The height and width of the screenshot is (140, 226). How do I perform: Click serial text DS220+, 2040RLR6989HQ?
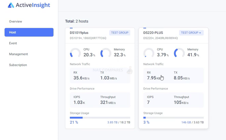point(160,38)
